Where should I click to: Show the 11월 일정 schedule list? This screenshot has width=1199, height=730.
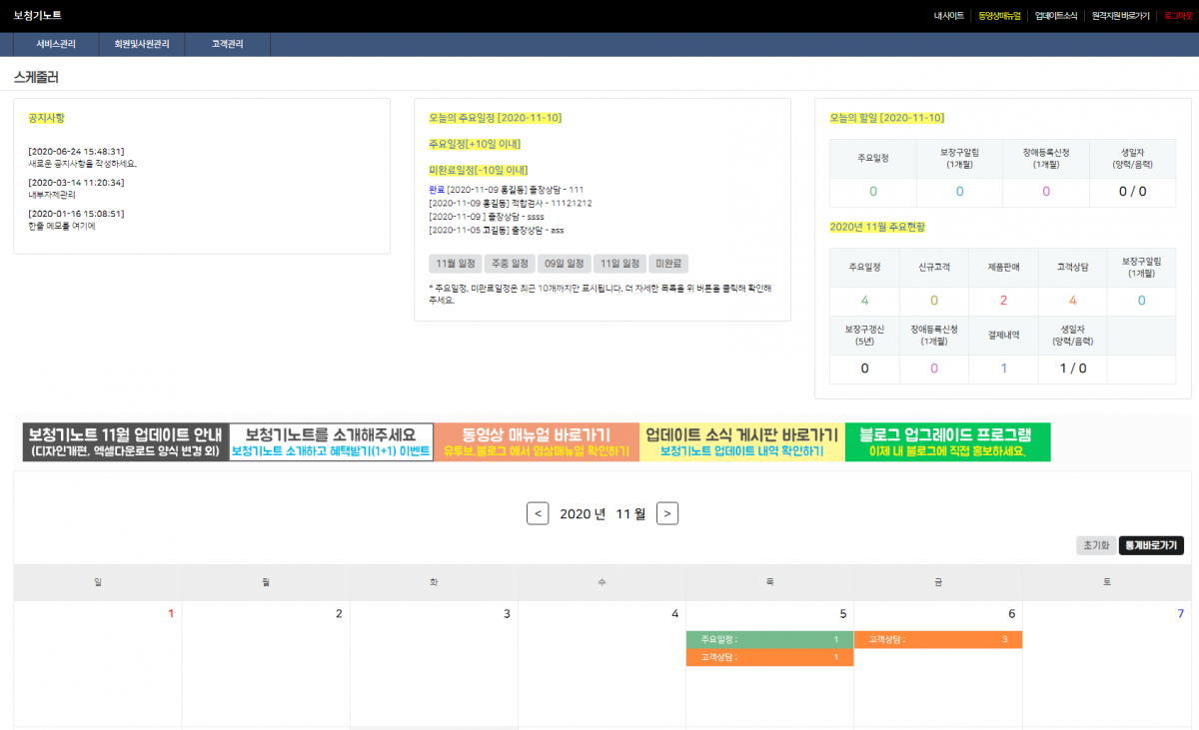click(x=455, y=264)
